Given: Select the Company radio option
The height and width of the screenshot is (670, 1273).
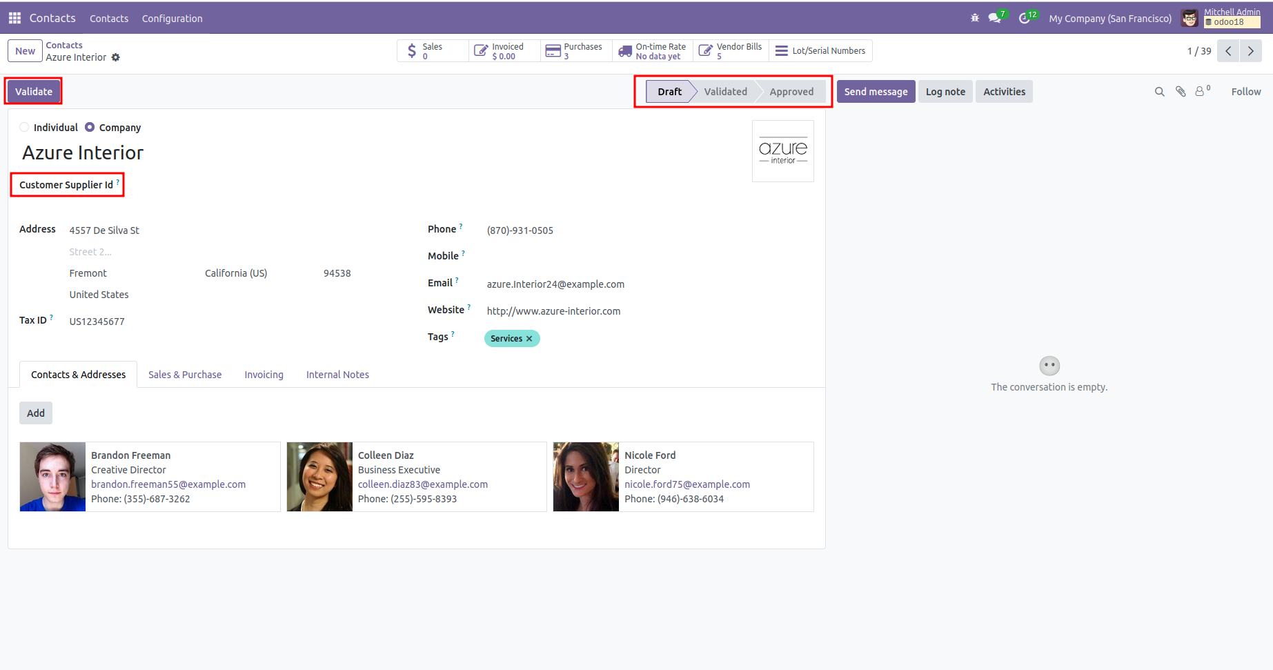Looking at the screenshot, I should click(x=90, y=127).
